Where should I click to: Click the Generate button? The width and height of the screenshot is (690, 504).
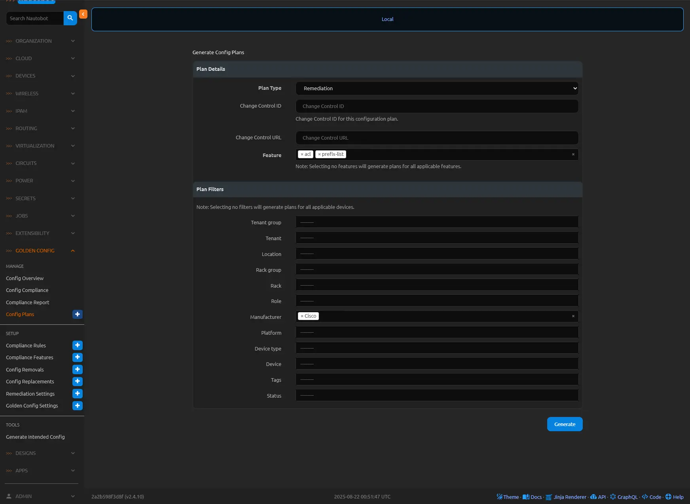click(x=565, y=424)
